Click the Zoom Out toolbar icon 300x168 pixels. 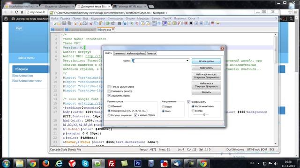(137, 23)
